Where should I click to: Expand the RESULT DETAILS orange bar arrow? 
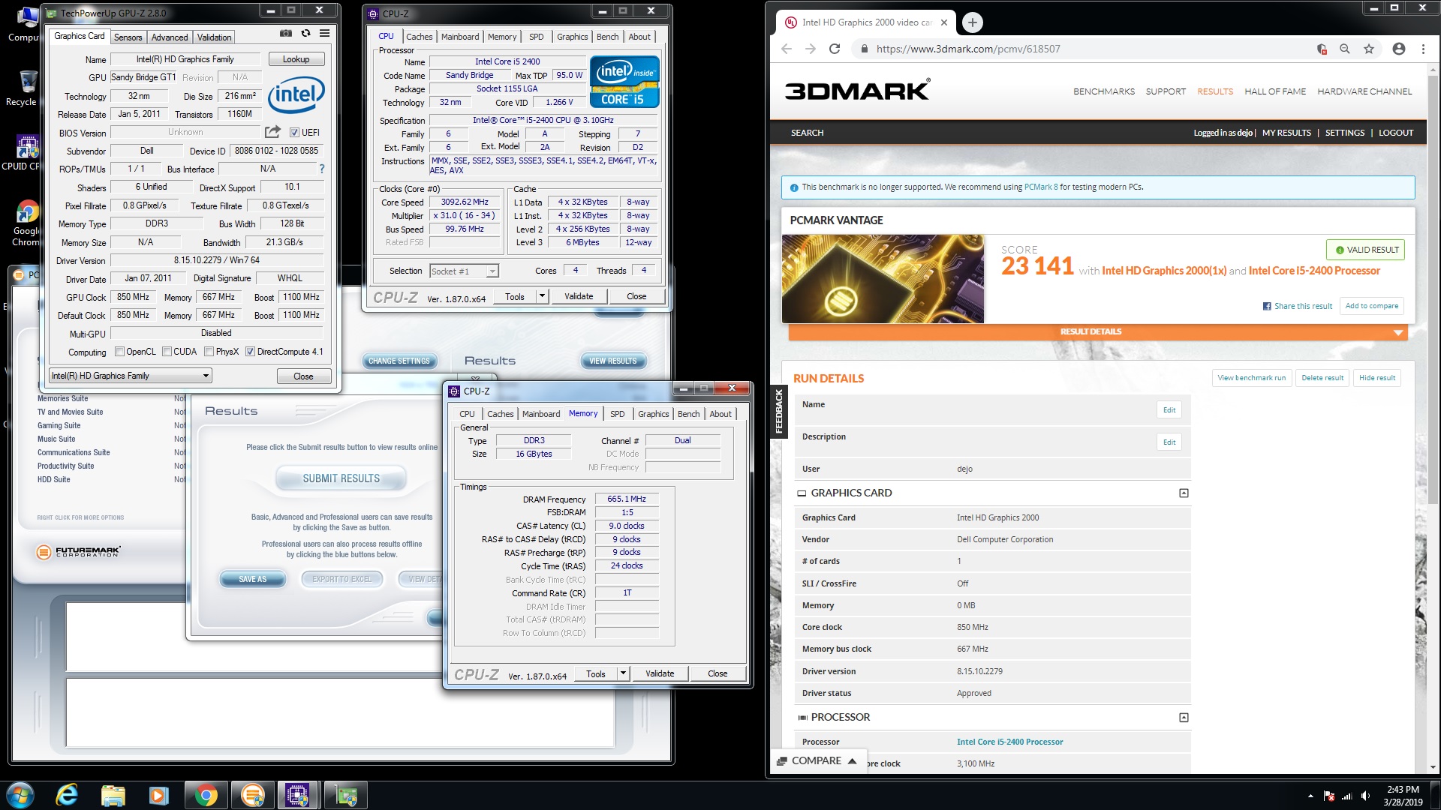pyautogui.click(x=1397, y=332)
